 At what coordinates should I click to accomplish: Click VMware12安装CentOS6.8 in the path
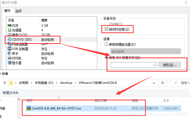tap(98, 83)
